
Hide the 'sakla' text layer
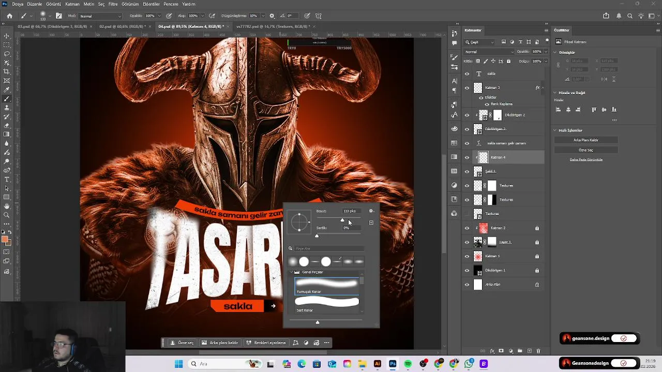click(467, 74)
